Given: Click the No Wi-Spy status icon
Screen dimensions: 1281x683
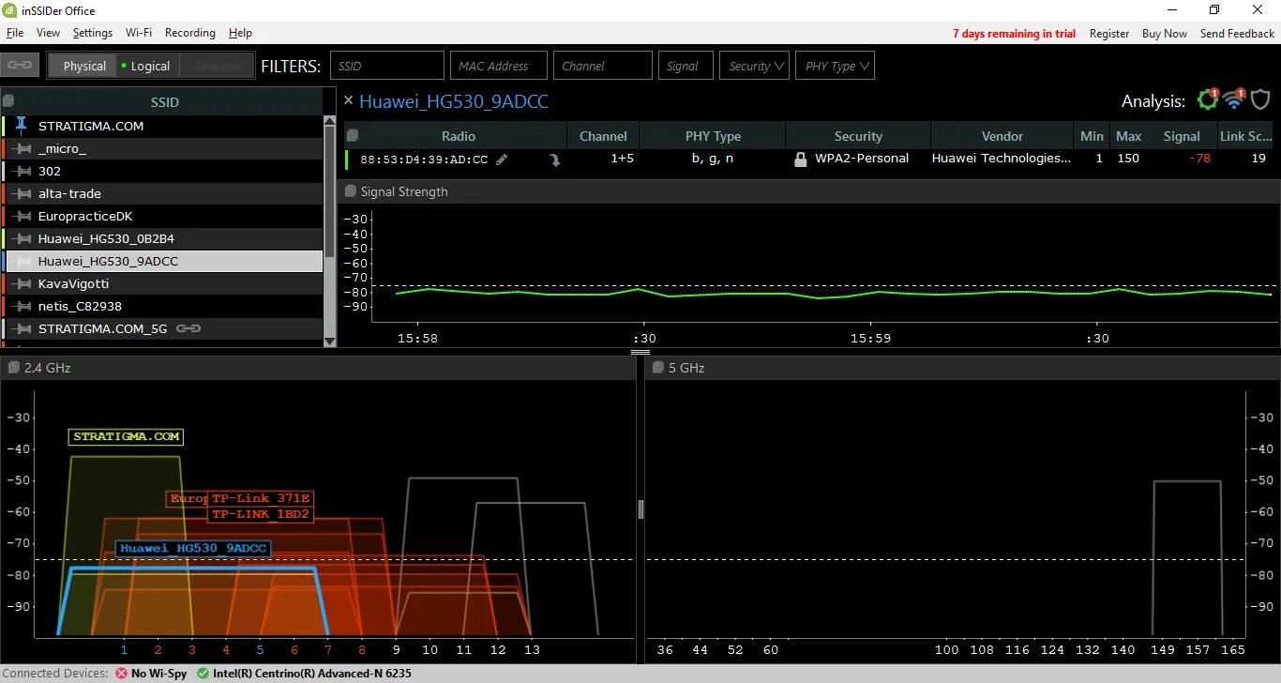Looking at the screenshot, I should (121, 674).
